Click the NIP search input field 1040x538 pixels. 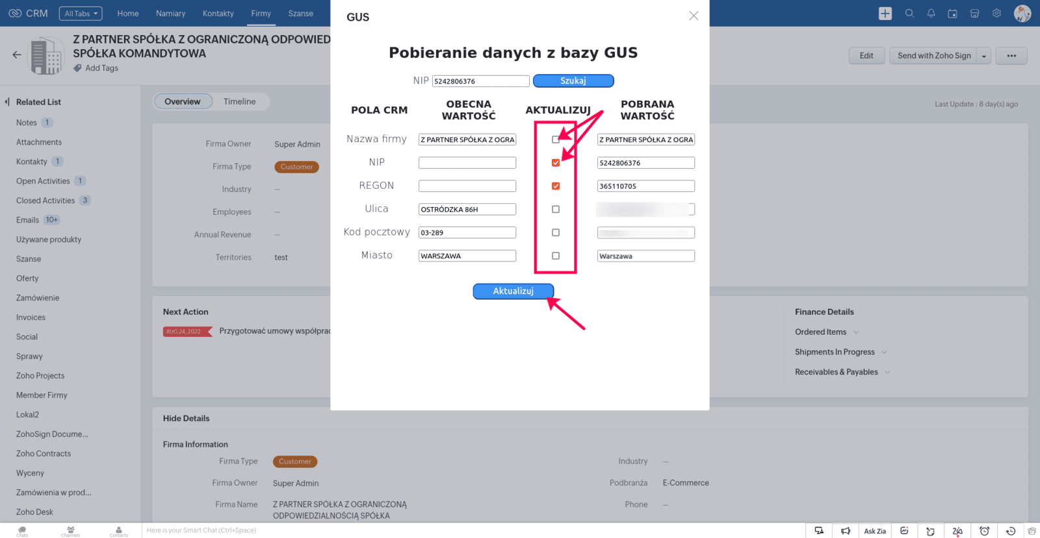(480, 81)
